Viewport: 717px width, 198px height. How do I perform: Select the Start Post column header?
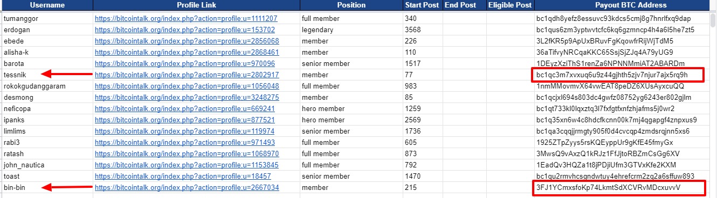coord(422,5)
